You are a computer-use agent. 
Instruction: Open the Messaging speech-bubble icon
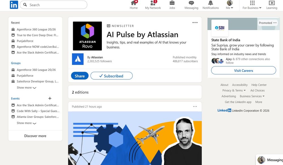click(x=191, y=3)
